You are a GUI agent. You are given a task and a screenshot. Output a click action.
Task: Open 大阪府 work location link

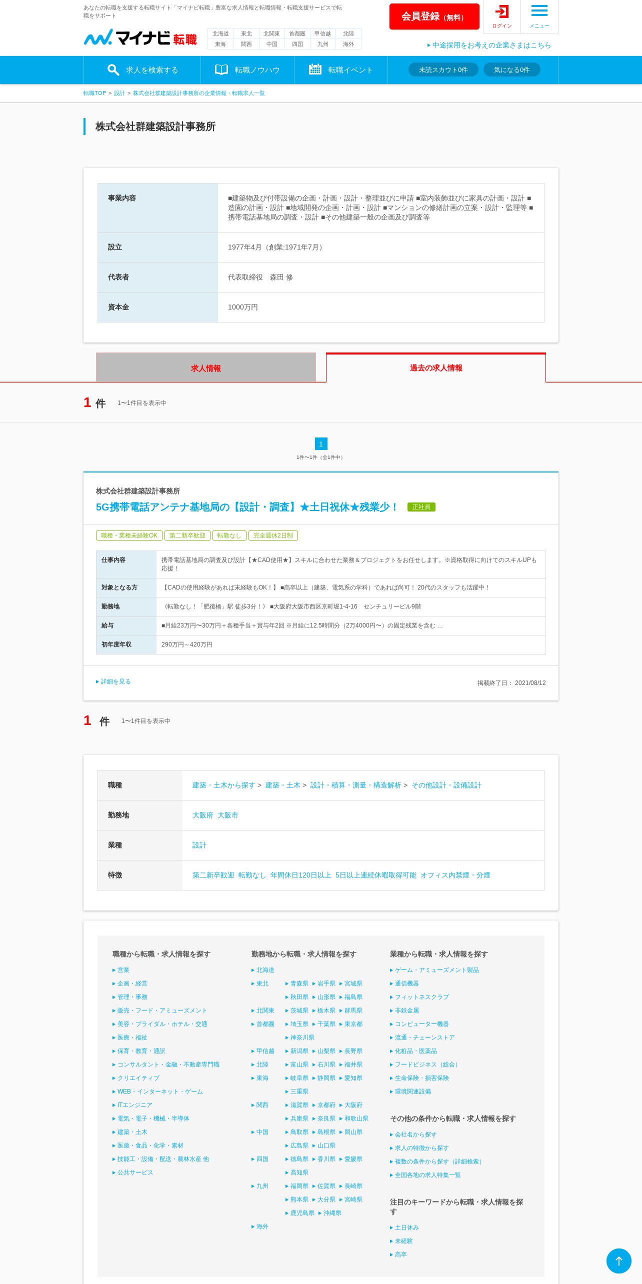point(202,815)
